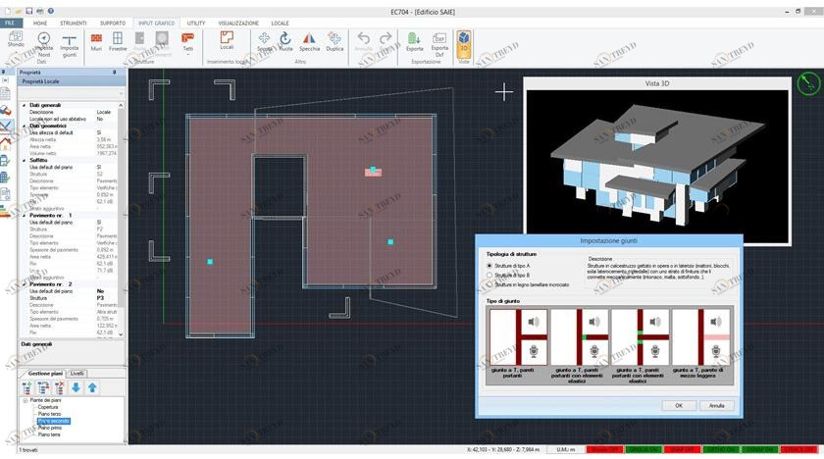Switch to the Livelli tab

click(x=77, y=374)
